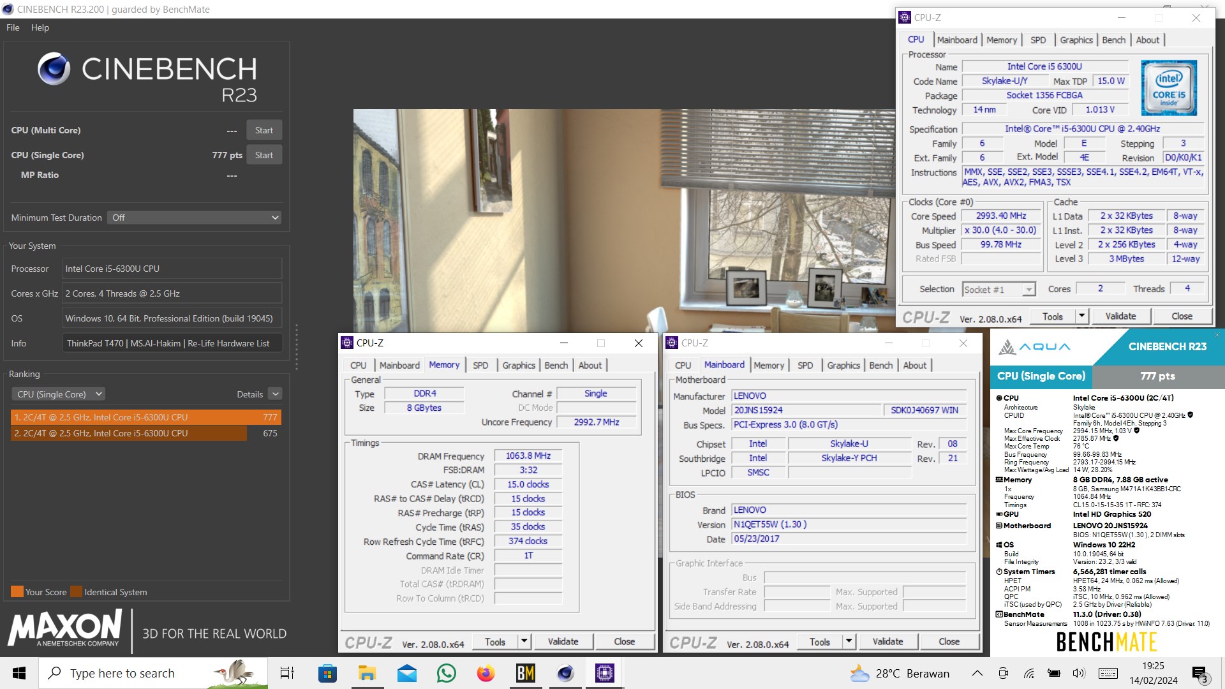Click the Maxon logo in Cinebench
Image resolution: width=1225 pixels, height=689 pixels.
click(64, 629)
